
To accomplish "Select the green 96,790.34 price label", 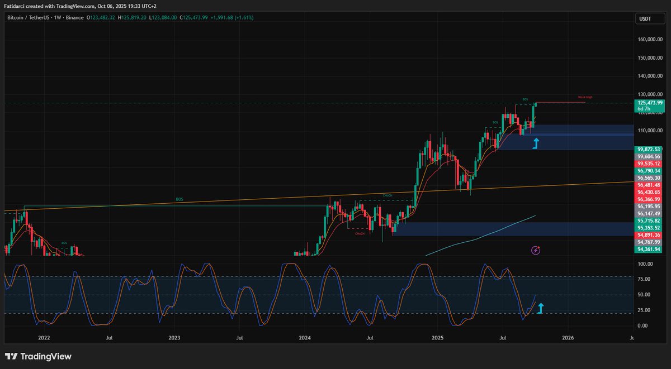I will pyautogui.click(x=649, y=171).
